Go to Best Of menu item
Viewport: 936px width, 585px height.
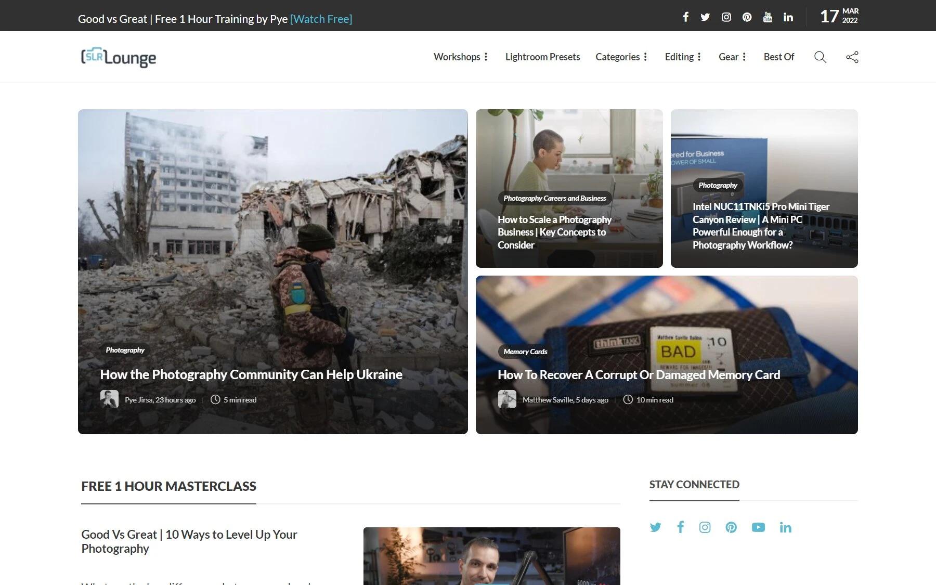coord(778,57)
